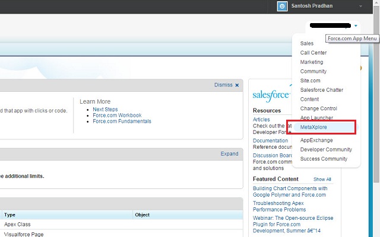Open App Launcher from the app menu
This screenshot has width=380, height=237.
316,118
